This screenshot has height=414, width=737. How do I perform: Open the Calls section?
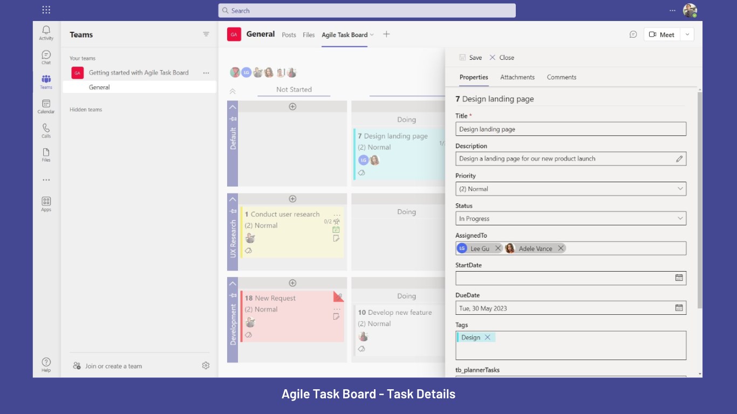(46, 130)
